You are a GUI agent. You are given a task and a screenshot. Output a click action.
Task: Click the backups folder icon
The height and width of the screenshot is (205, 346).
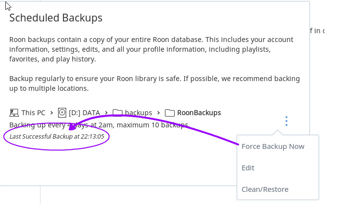[x=118, y=113]
